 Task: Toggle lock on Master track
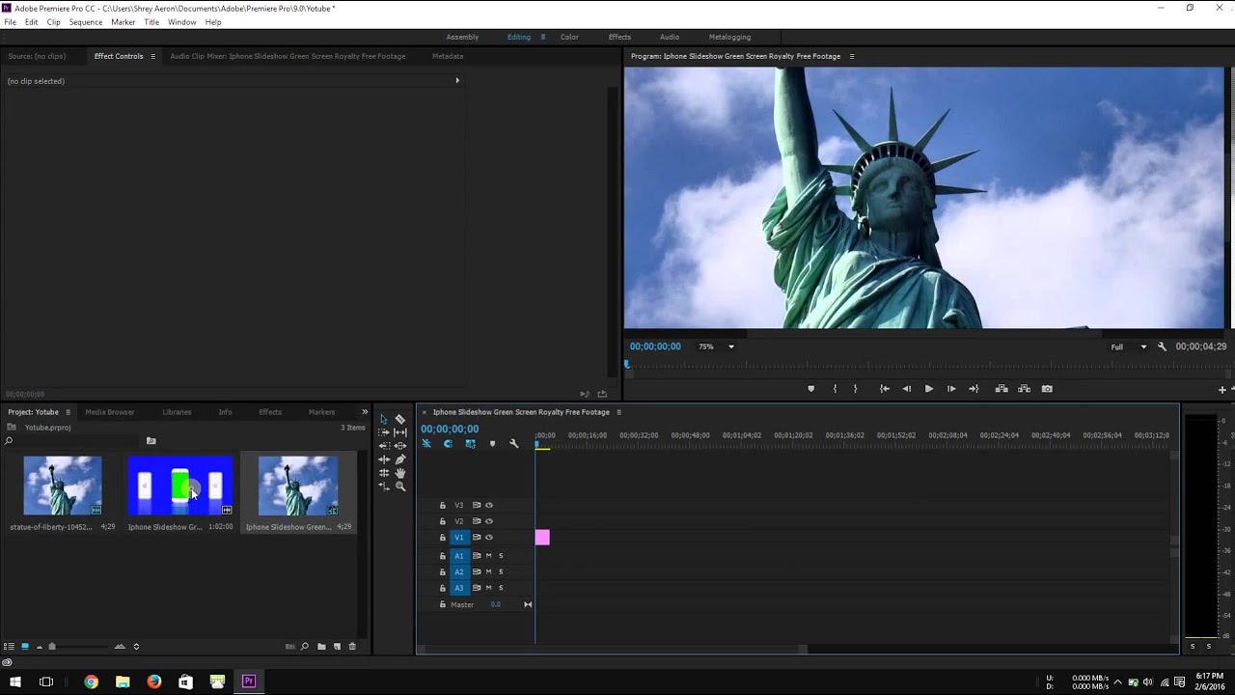pos(443,604)
